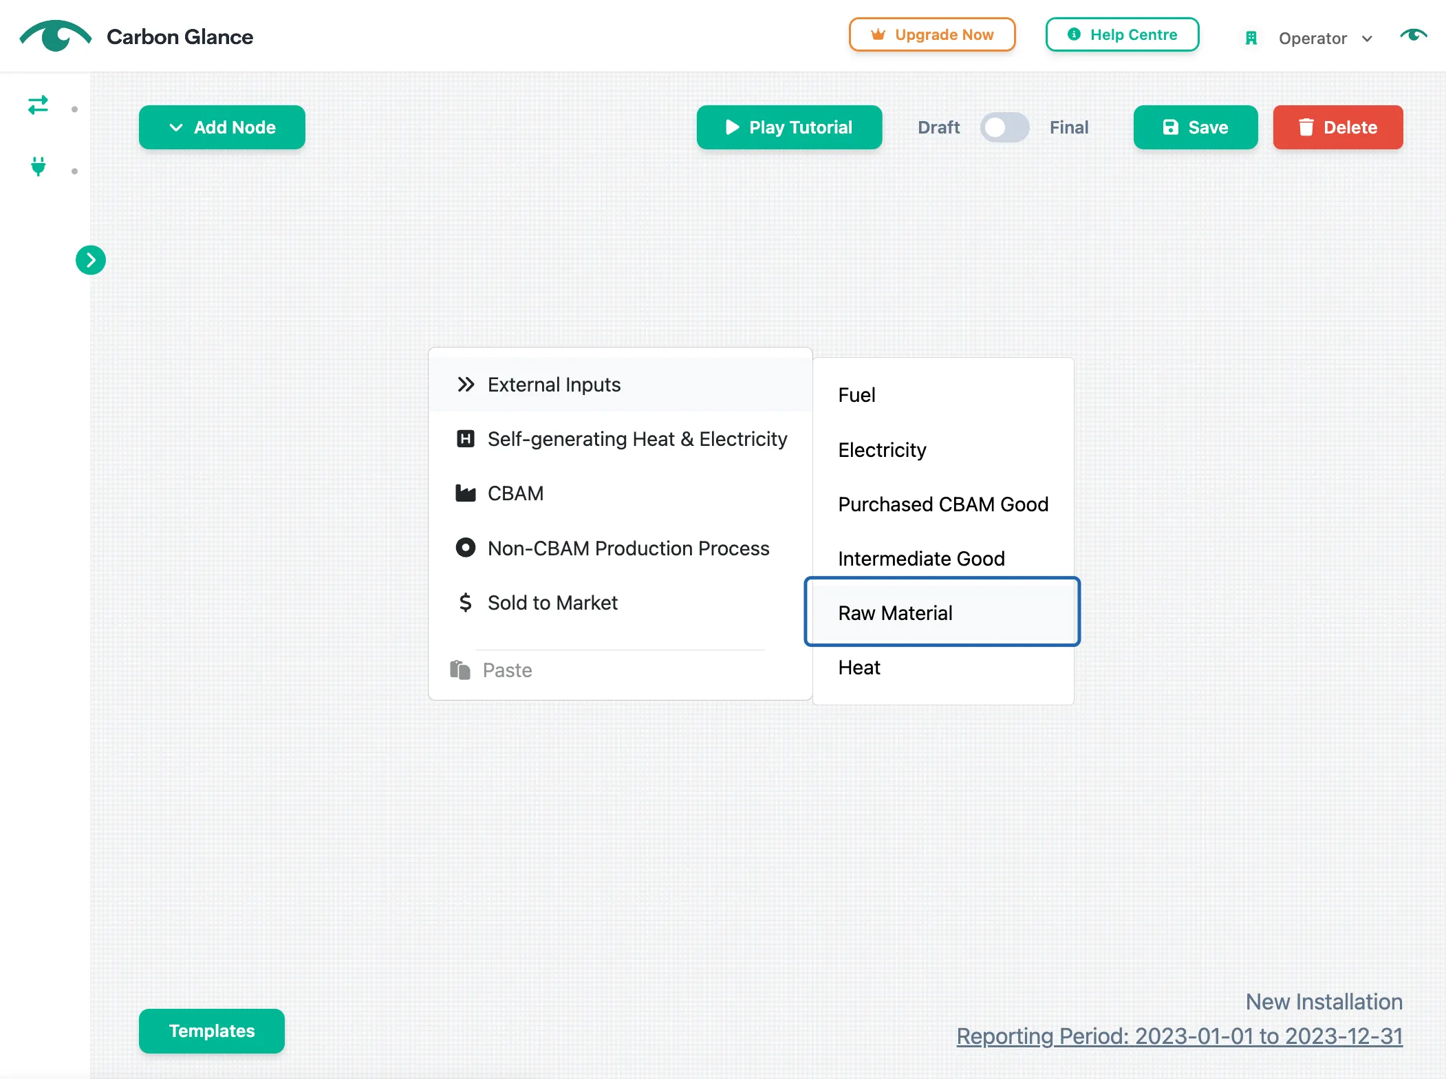This screenshot has height=1079, width=1446.
Task: Open the Add Node dropdown
Action: click(x=222, y=127)
